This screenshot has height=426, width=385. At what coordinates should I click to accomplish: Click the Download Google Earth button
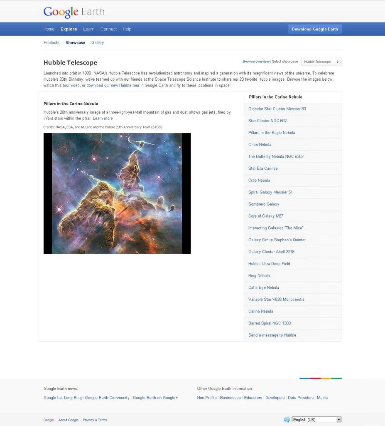(315, 29)
